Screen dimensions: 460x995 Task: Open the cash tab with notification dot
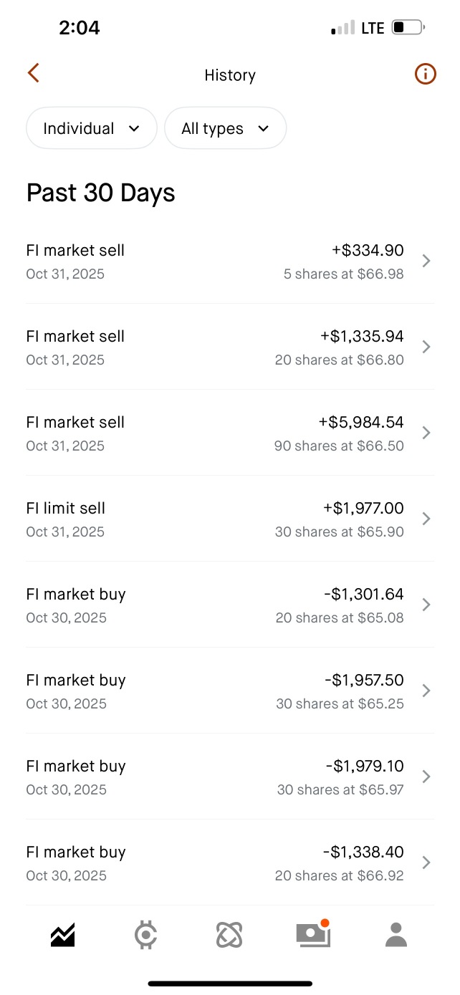(313, 934)
